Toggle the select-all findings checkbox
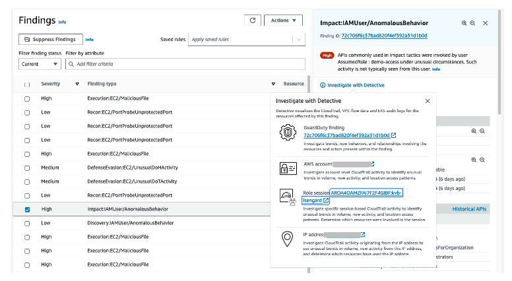 click(x=27, y=84)
